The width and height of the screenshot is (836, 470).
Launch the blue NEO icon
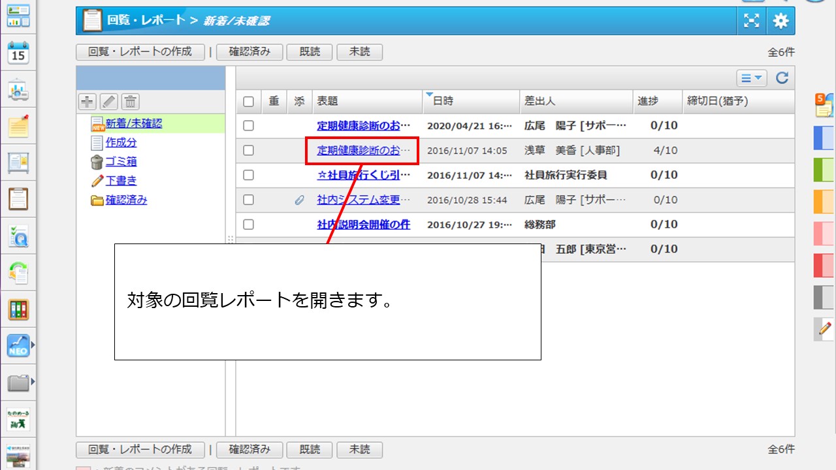(x=18, y=345)
